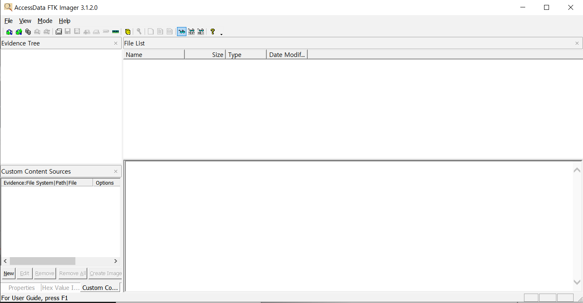Switch to the Hex Value I... tab
Viewport: 583px width, 303px height.
61,288
